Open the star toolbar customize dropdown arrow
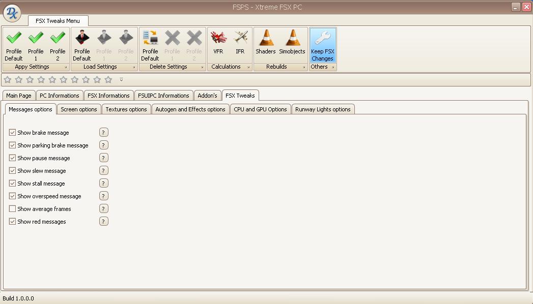This screenshot has height=304, width=533. click(x=121, y=80)
